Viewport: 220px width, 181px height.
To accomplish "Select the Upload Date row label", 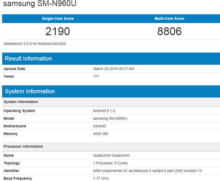I will 14,69.
